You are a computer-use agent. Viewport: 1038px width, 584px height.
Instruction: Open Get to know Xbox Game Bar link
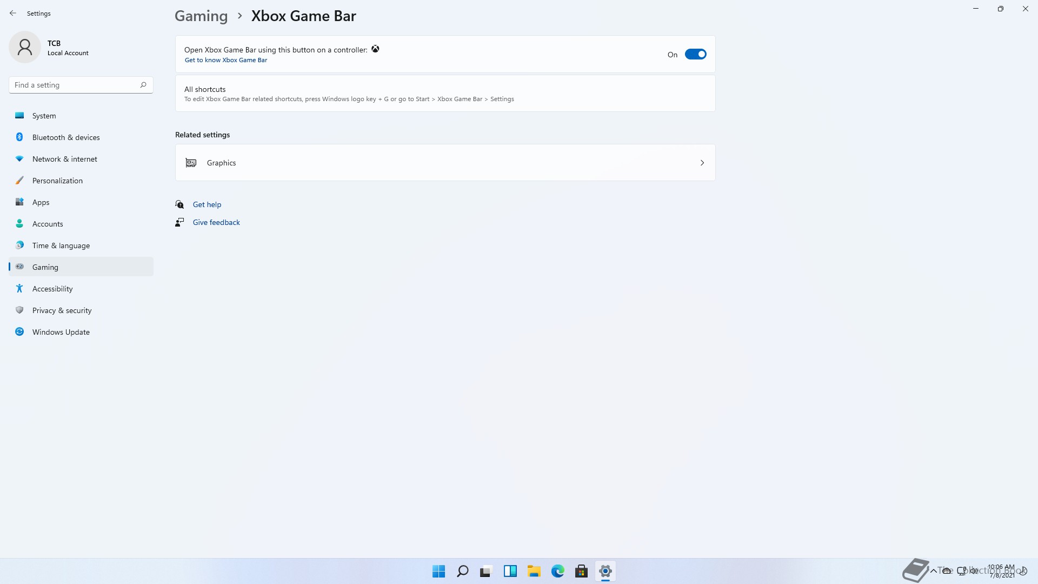click(x=226, y=60)
